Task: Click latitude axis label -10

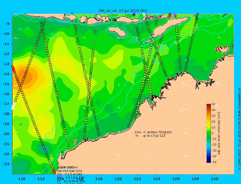Action: pyautogui.click(x=6, y=34)
